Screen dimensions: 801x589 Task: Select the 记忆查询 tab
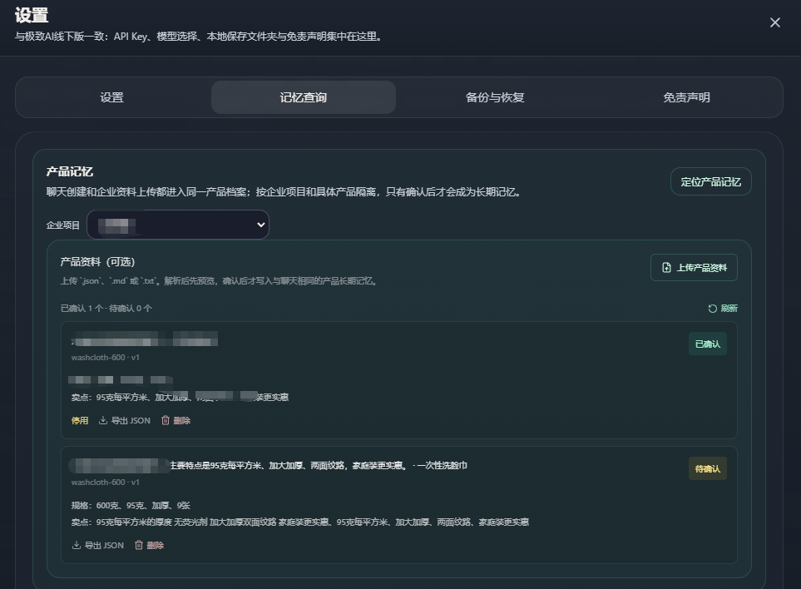(x=304, y=97)
